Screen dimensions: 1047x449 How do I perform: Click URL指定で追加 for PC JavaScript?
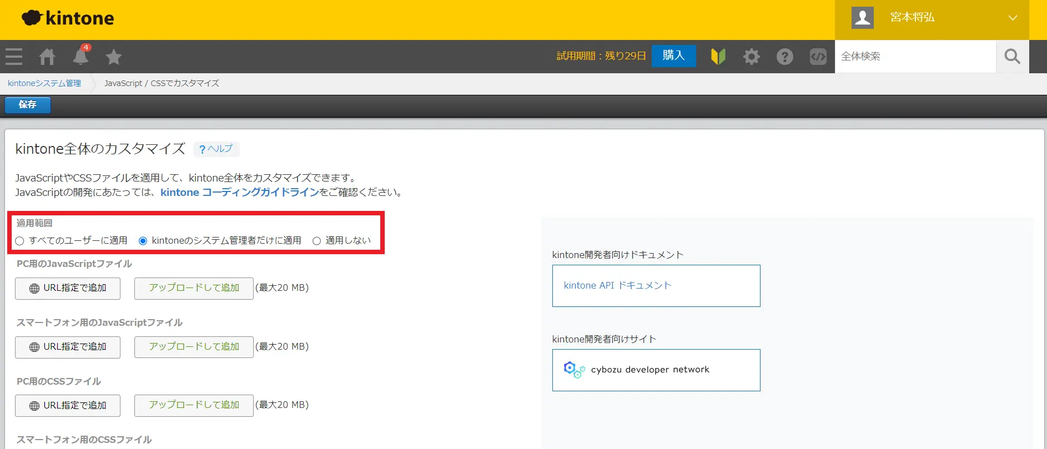(x=68, y=289)
